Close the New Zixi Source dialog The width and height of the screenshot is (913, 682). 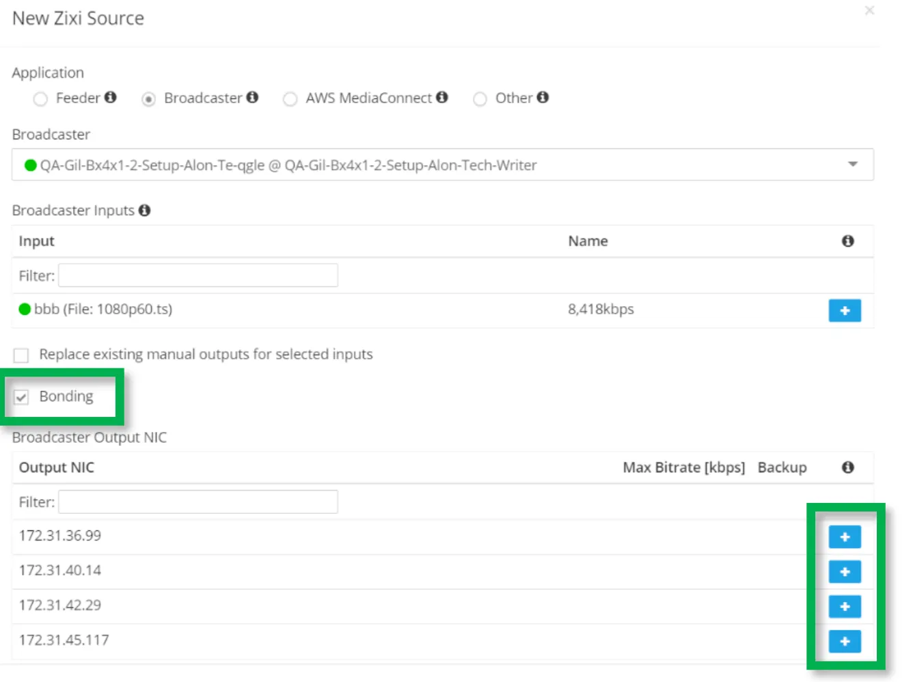[x=869, y=10]
